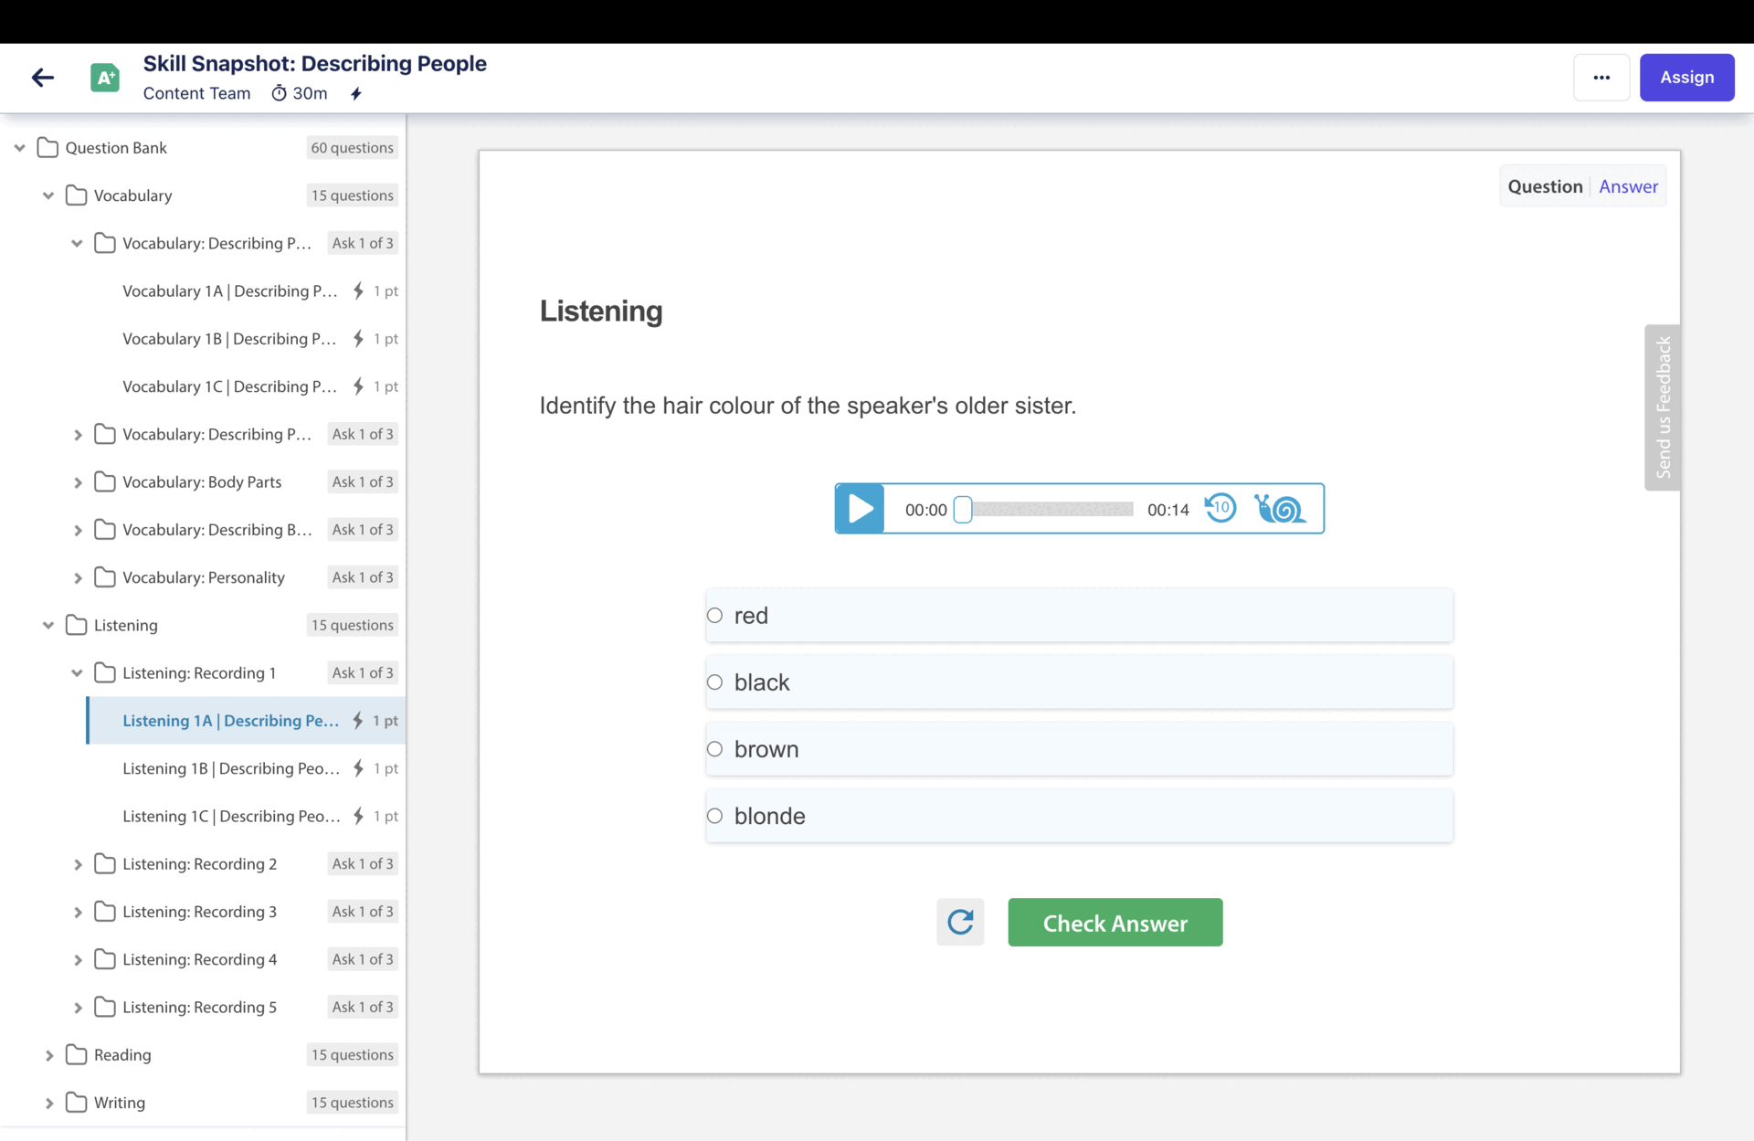The width and height of the screenshot is (1754, 1141).
Task: Click the rewind 10 seconds icon
Action: point(1220,508)
